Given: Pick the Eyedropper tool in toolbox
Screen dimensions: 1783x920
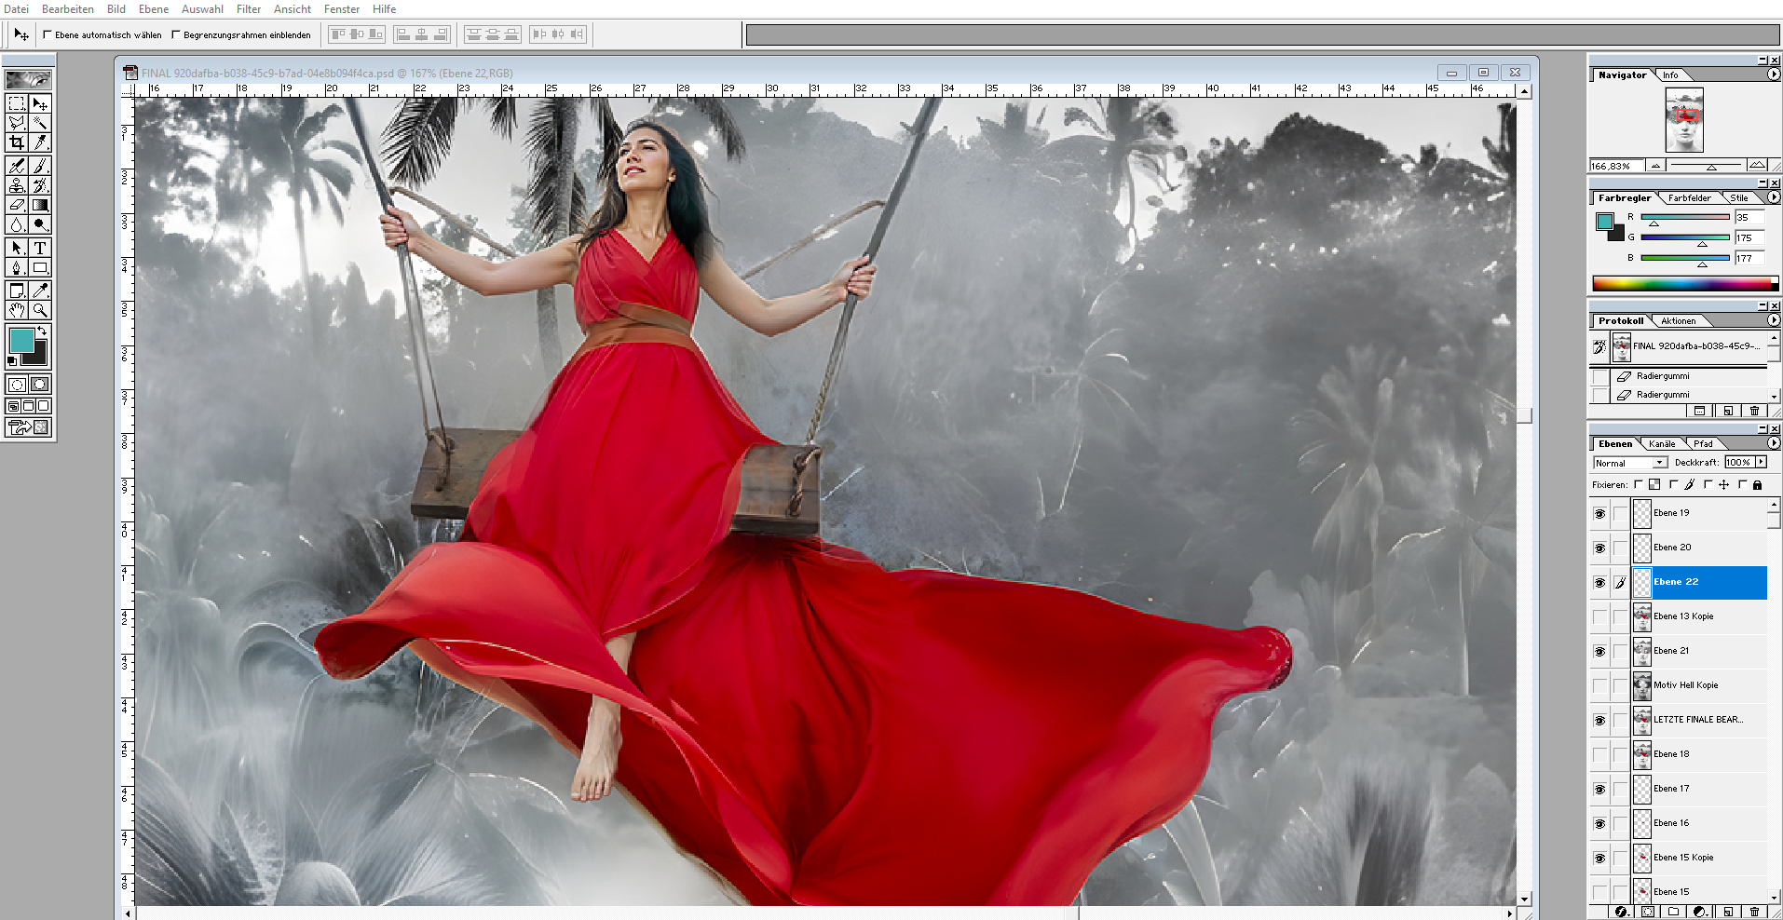Looking at the screenshot, I should pos(40,291).
